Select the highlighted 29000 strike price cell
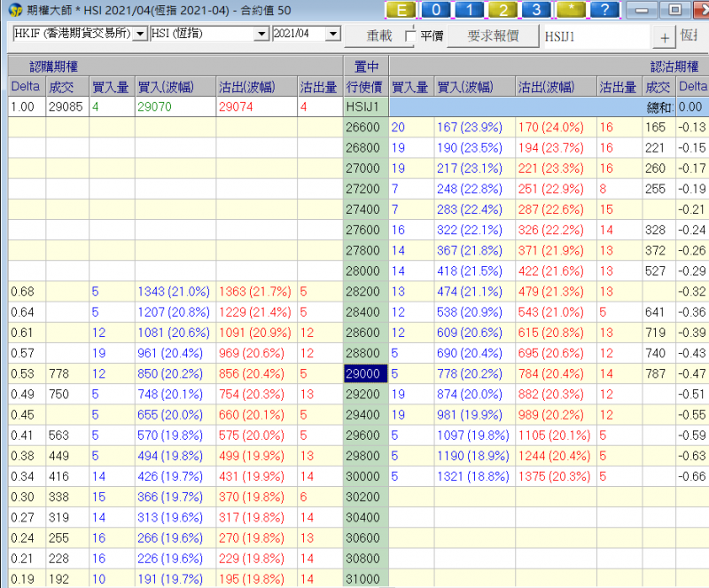This screenshot has width=709, height=588. click(x=364, y=374)
